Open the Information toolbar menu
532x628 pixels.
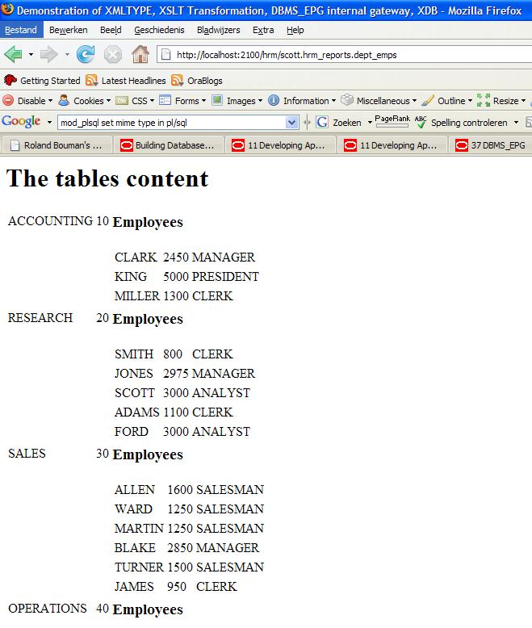(x=302, y=101)
